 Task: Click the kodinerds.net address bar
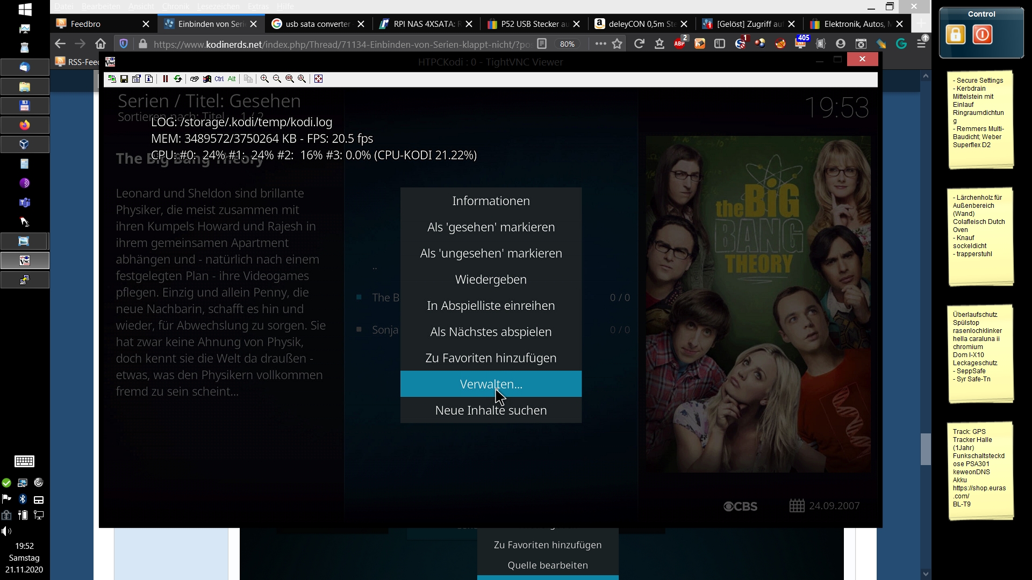tap(342, 44)
